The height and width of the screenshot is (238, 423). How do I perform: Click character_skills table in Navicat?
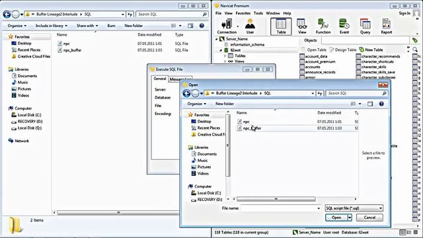pyautogui.click(x=371, y=67)
